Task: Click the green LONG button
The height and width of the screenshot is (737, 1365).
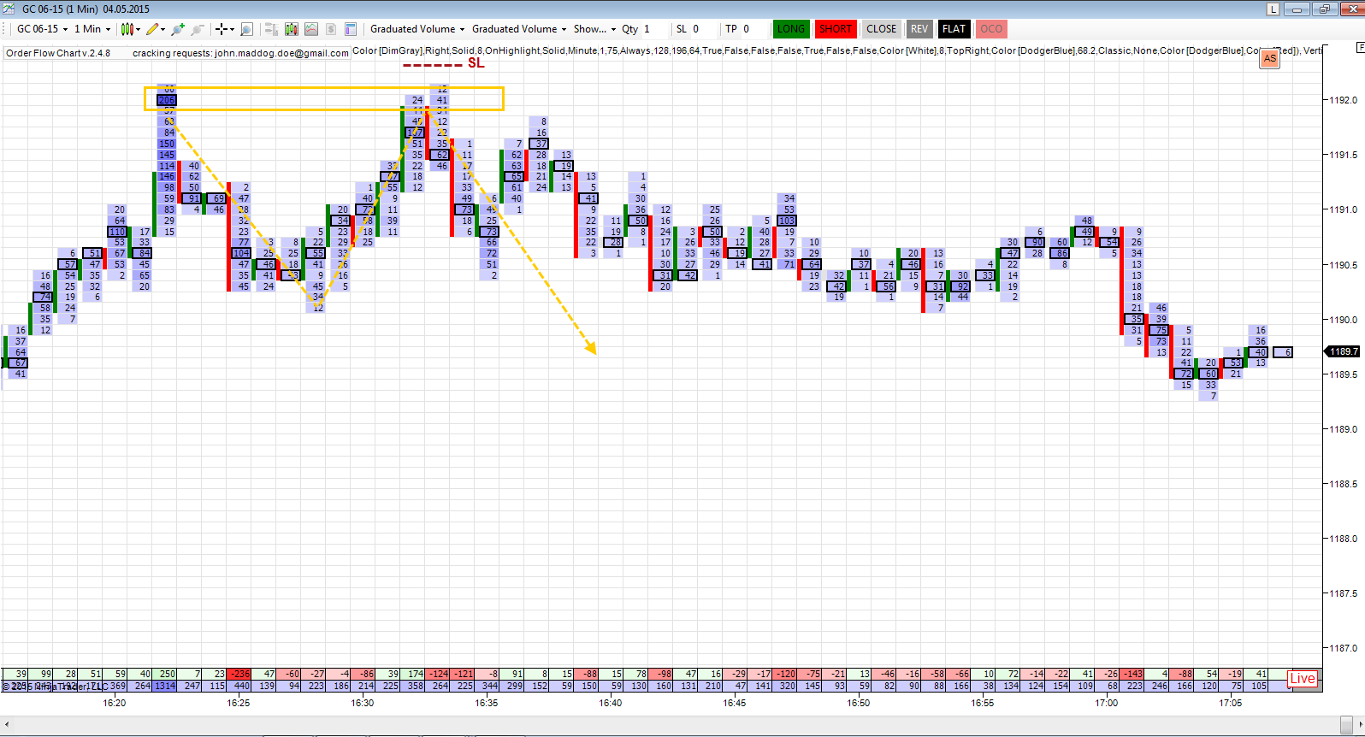Action: [790, 29]
